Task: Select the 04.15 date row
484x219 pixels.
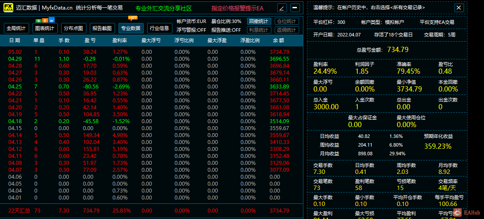Action: click(151, 128)
